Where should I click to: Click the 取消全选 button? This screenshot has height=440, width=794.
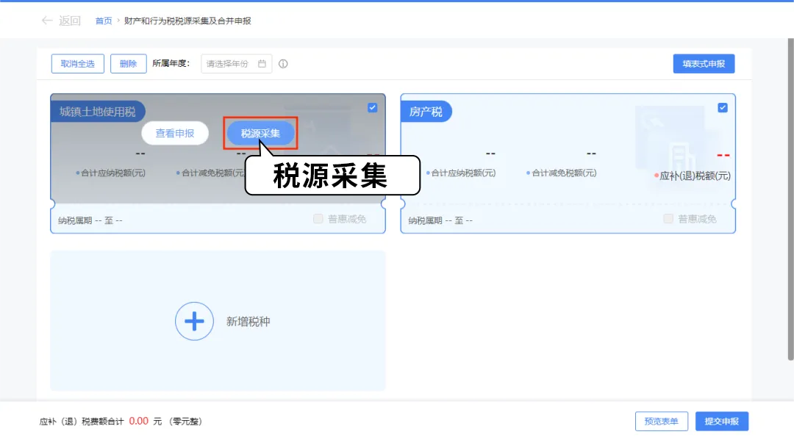click(77, 64)
